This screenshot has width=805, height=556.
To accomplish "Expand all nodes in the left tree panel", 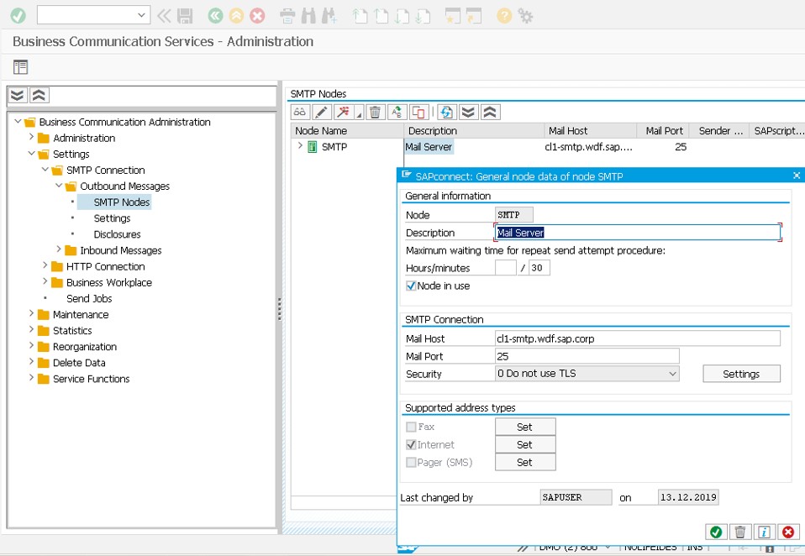I will (x=18, y=96).
